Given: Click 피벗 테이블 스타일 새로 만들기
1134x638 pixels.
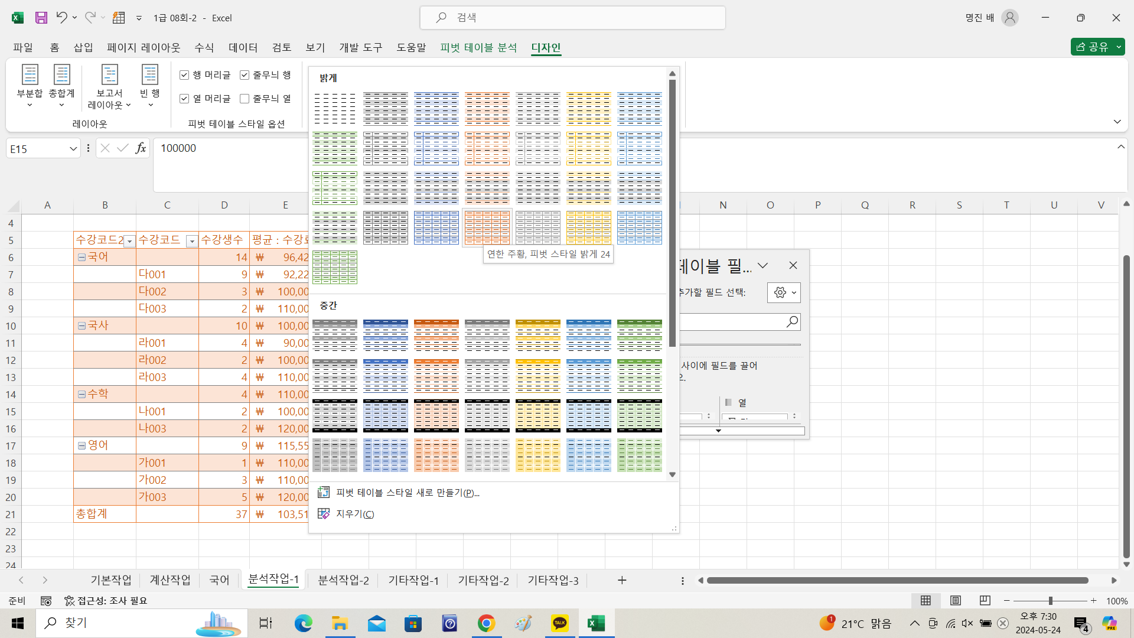Looking at the screenshot, I should pyautogui.click(x=407, y=492).
